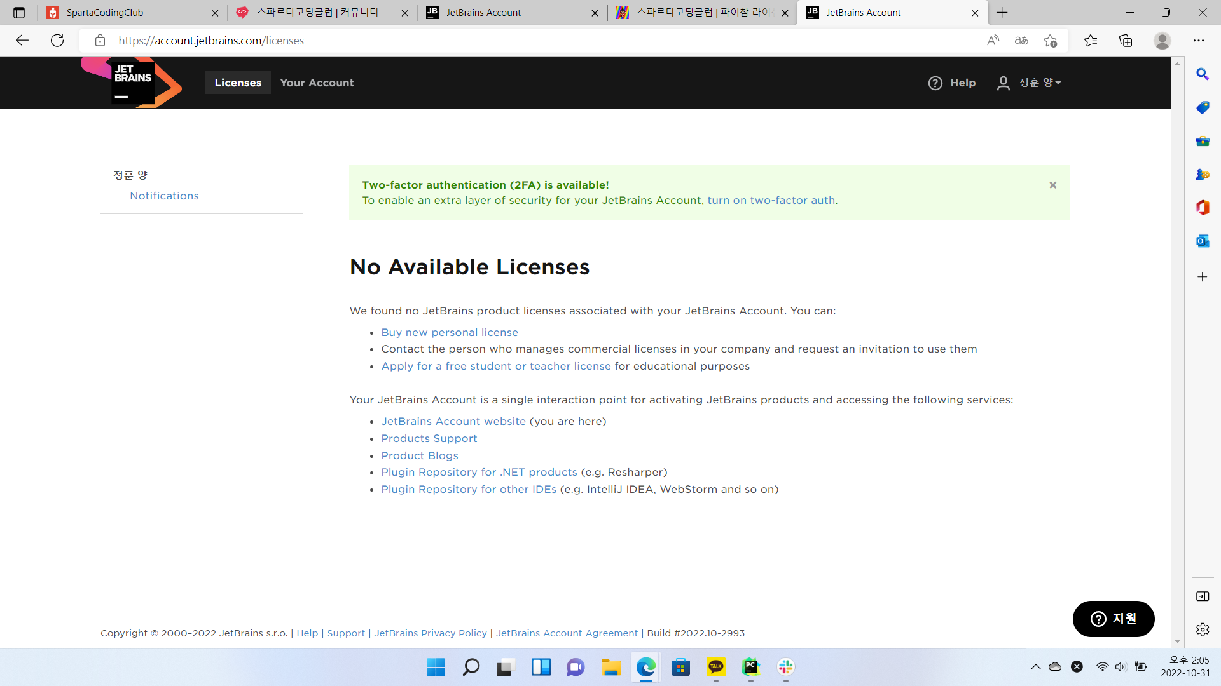Add this page to favorites
Viewport: 1221px width, 686px height.
(1051, 41)
